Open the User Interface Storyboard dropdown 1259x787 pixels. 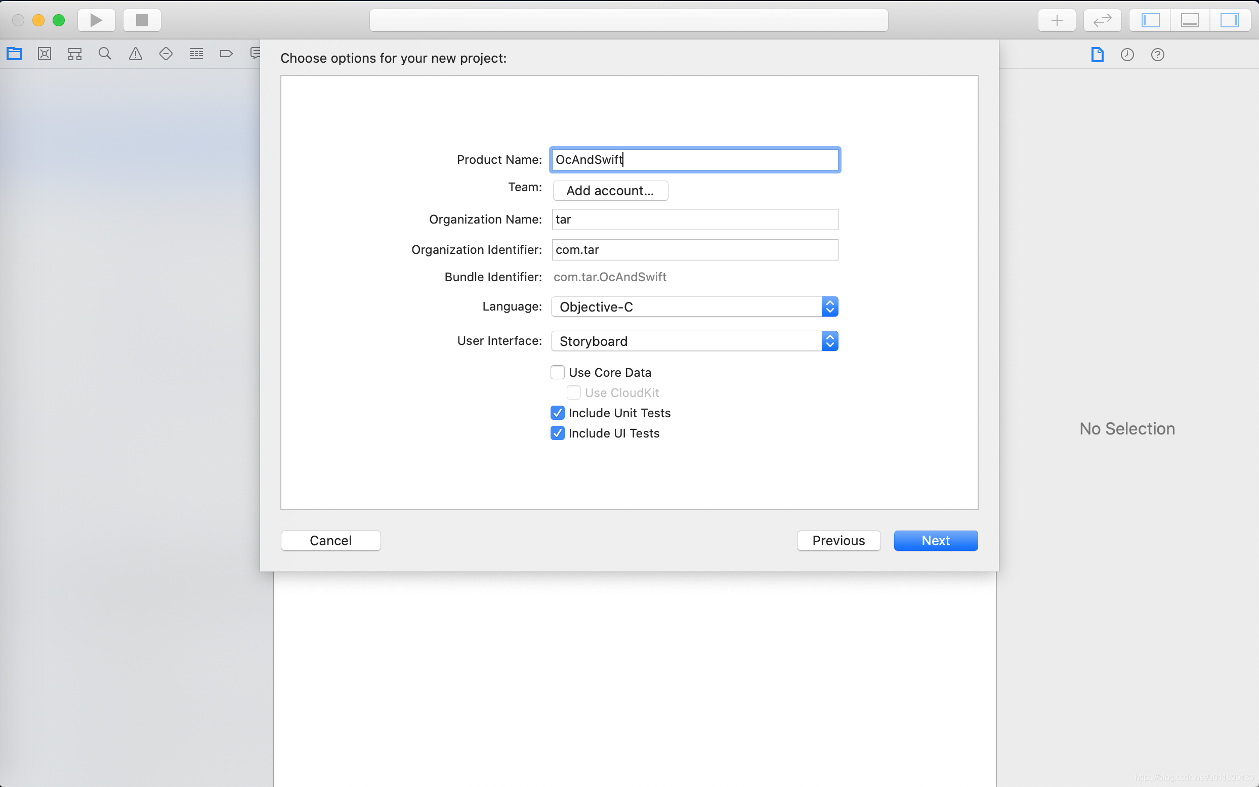[x=694, y=341]
